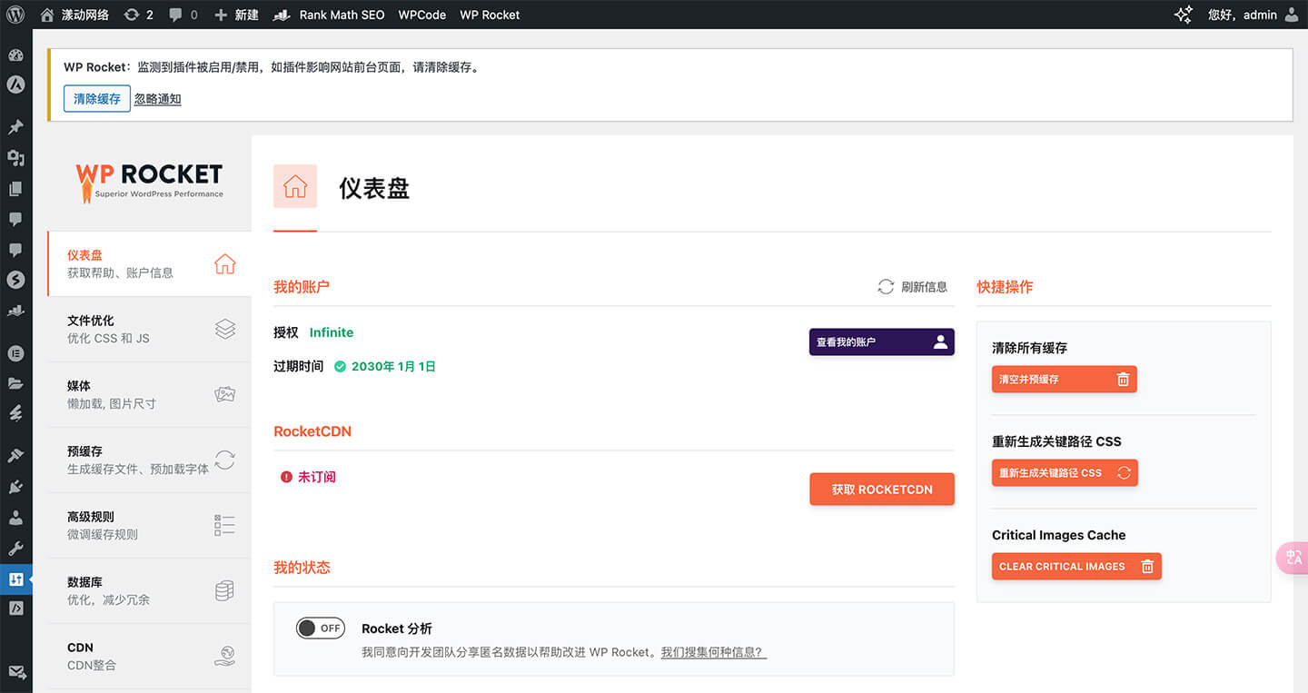
Task: Click the CLEAR CRITICAL IMAGES button
Action: [1076, 566]
